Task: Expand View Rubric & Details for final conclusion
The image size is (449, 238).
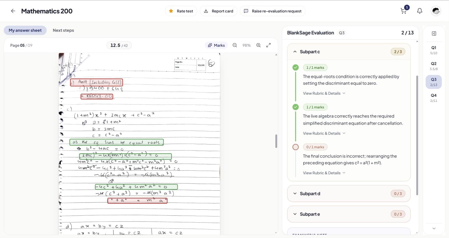Action: (x=324, y=173)
